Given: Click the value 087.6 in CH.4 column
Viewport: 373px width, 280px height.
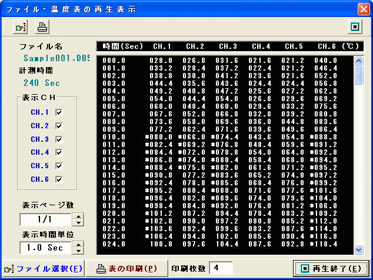Looking at the screenshot, I should coord(260,244).
